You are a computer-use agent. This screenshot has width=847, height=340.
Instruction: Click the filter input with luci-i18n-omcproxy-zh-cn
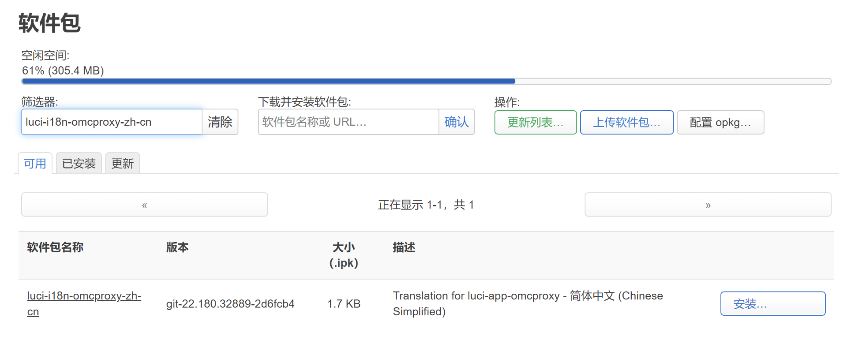112,122
